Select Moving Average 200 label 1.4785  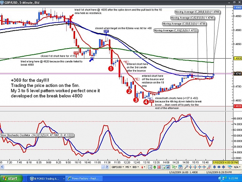click(198, 12)
